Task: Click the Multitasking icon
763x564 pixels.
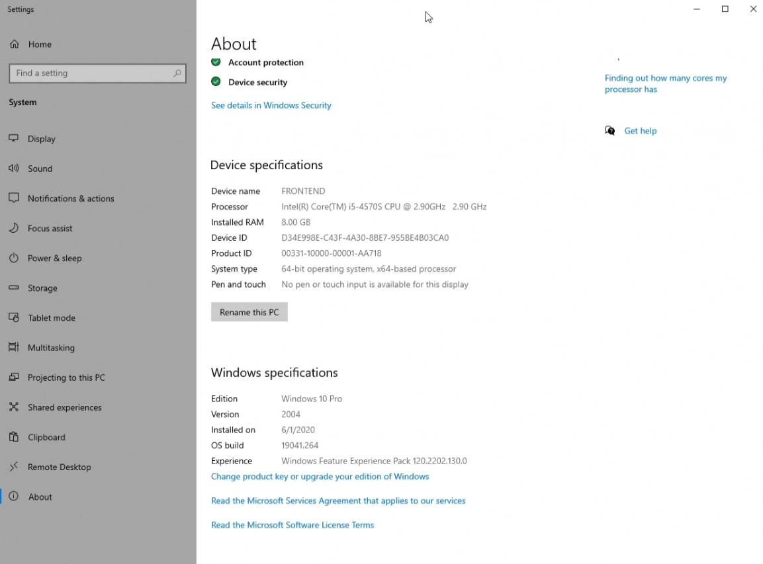Action: 14,347
